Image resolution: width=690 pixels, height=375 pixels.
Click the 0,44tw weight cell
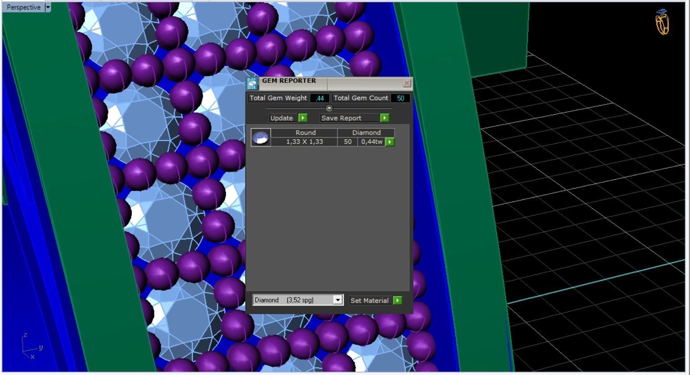point(372,142)
